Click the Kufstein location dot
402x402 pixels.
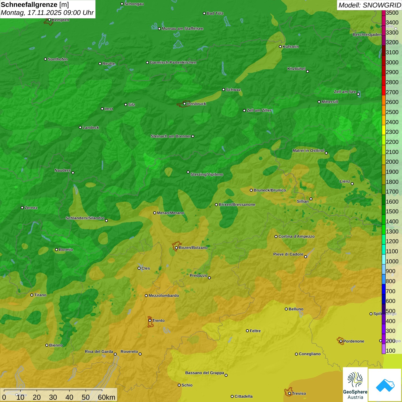(280, 47)
